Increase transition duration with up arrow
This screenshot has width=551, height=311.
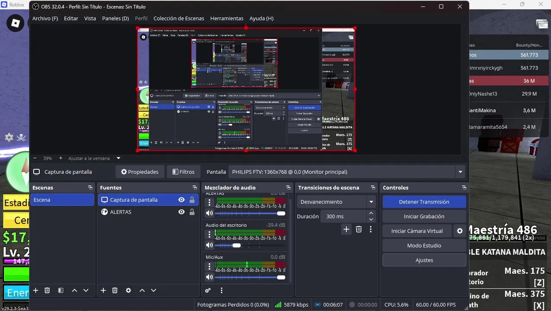coord(371,213)
